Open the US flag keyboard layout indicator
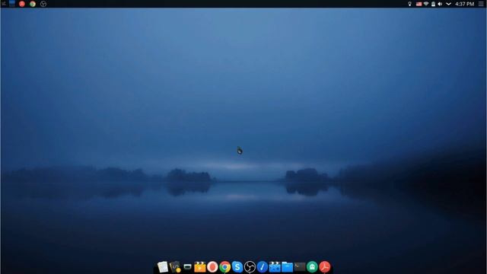Screen dimensions: 487x274 (419, 4)
